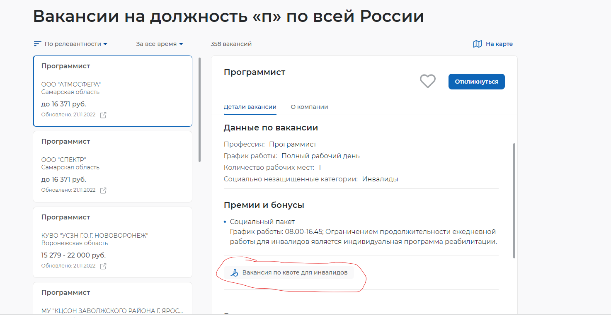Open ООО "СПЕКТР" vacancy external link icon

103,190
